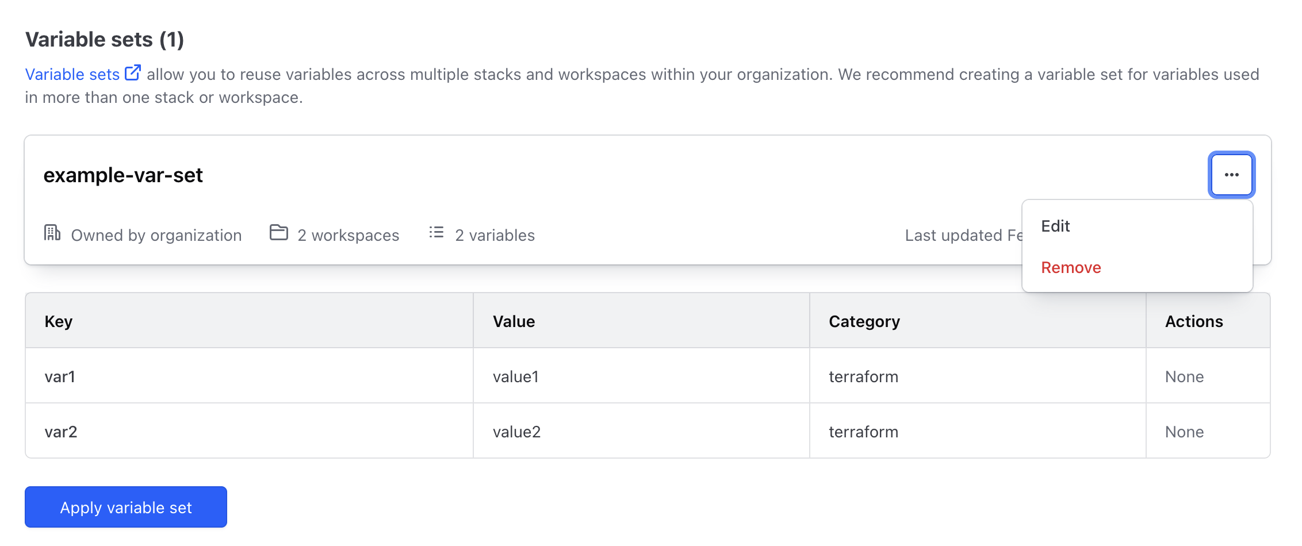
Task: Choose Edit from the dropdown menu
Action: [1055, 226]
